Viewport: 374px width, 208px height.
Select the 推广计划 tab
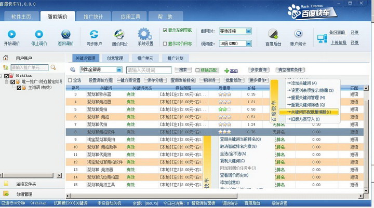(x=176, y=58)
